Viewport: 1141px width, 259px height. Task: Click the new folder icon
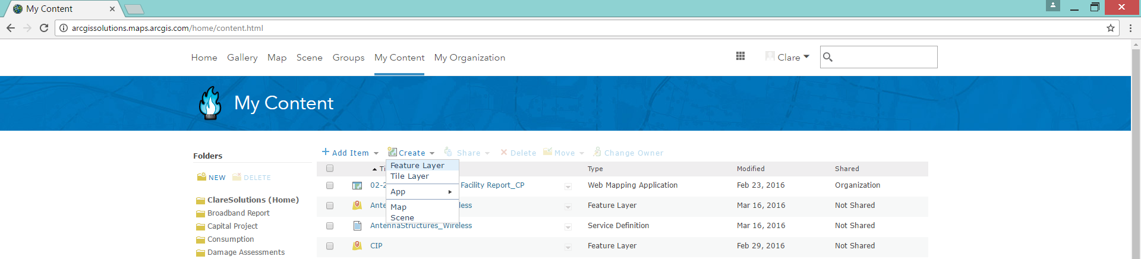click(201, 177)
